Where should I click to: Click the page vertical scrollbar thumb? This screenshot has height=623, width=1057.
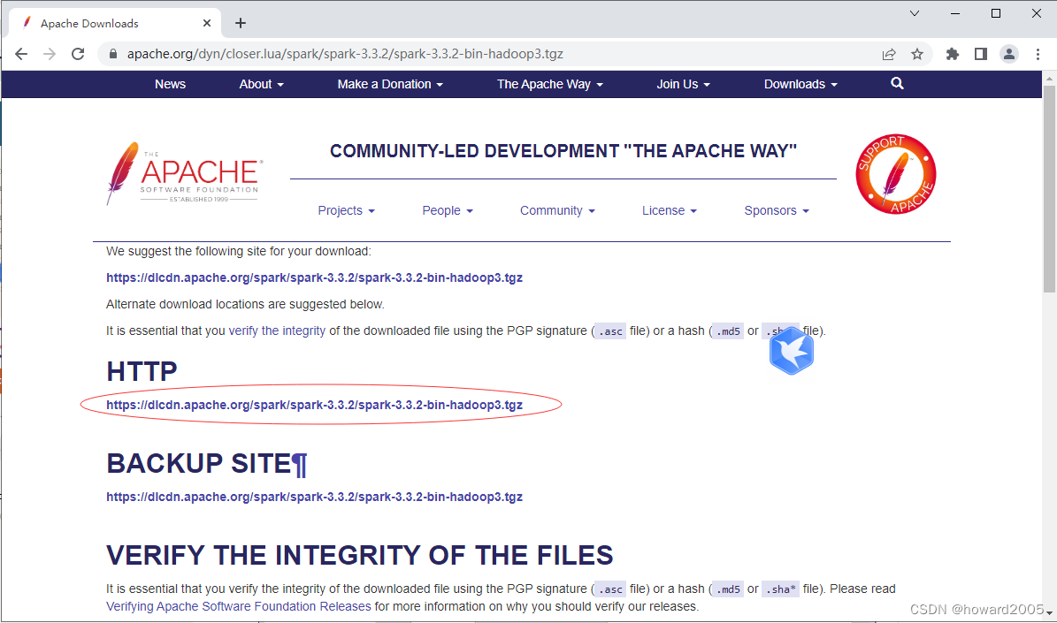click(x=1049, y=188)
